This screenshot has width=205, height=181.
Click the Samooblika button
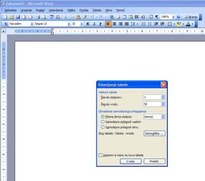[x=154, y=133]
